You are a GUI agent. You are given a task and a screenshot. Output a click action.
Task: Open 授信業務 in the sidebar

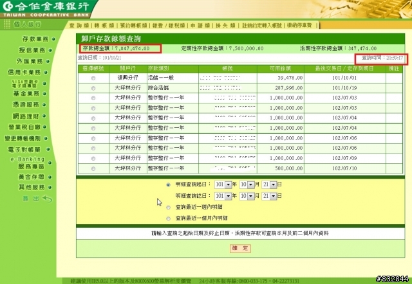pos(32,50)
